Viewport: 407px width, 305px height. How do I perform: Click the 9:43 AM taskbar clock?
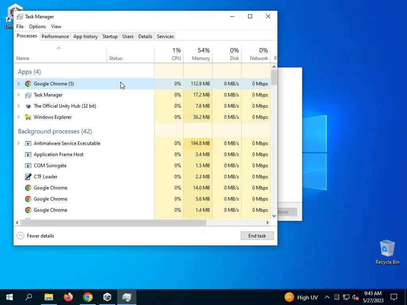[x=373, y=297]
